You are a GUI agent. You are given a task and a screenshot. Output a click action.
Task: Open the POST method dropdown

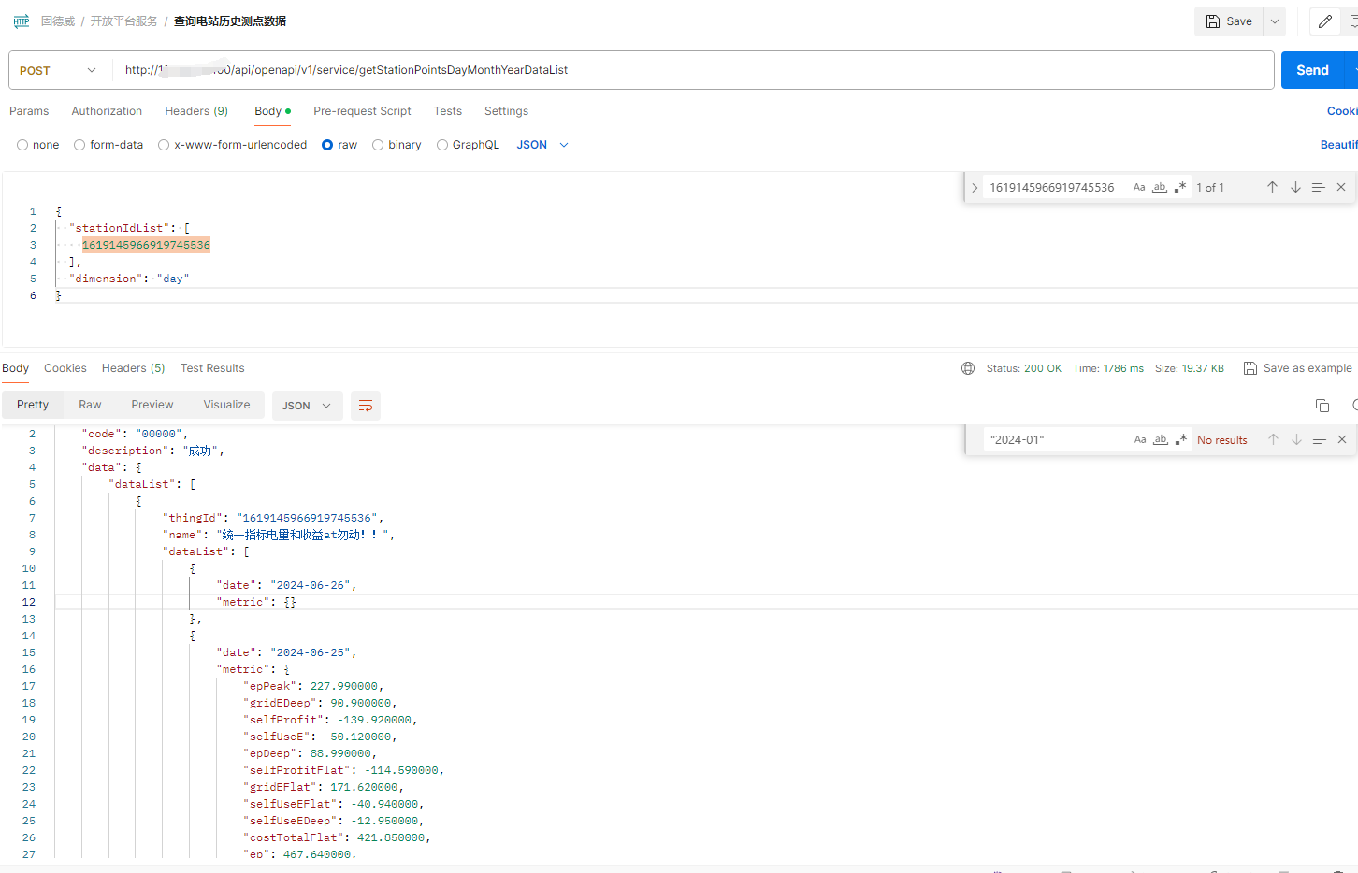pyautogui.click(x=59, y=70)
